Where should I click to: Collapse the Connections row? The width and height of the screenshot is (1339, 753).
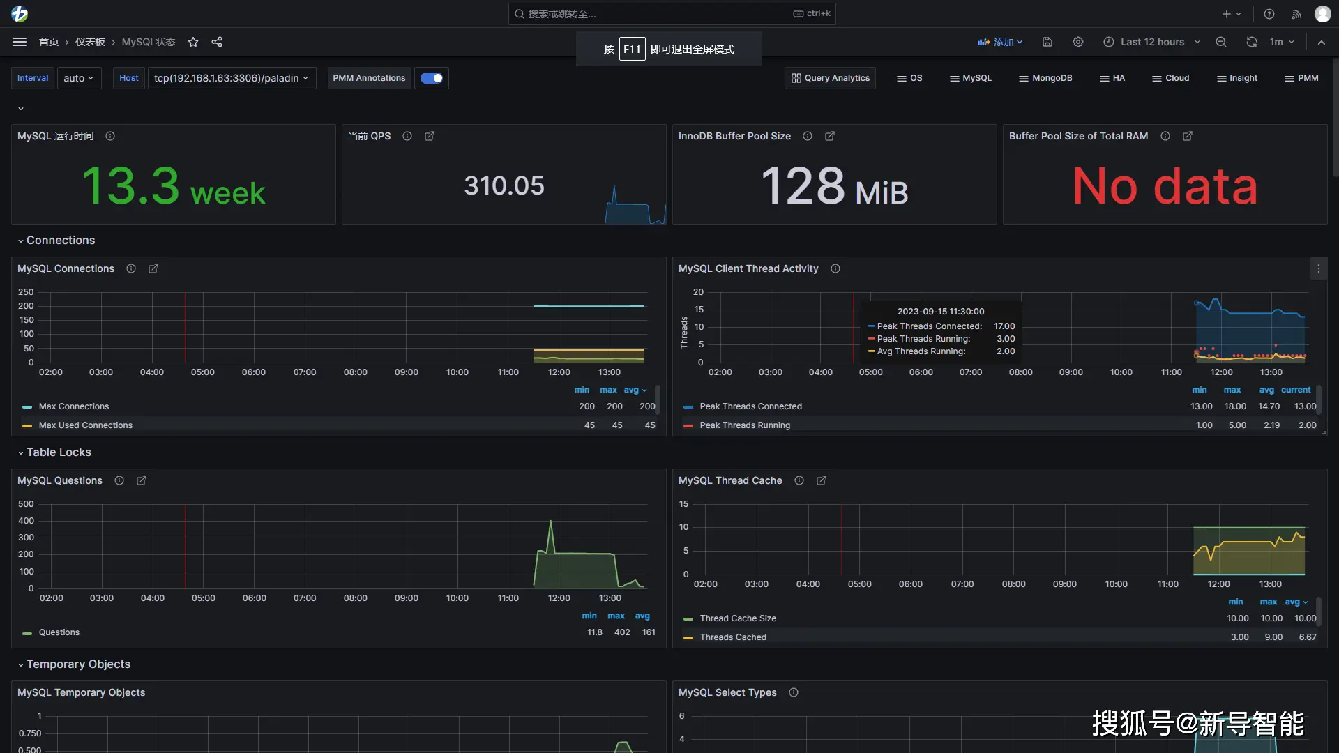click(x=60, y=241)
